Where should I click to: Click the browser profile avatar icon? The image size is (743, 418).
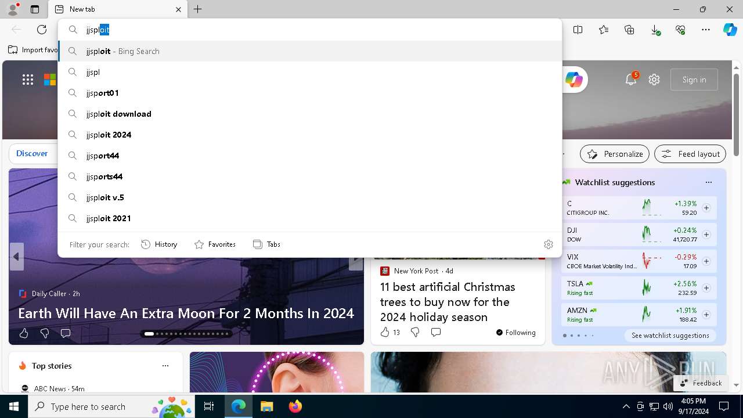coord(12,9)
